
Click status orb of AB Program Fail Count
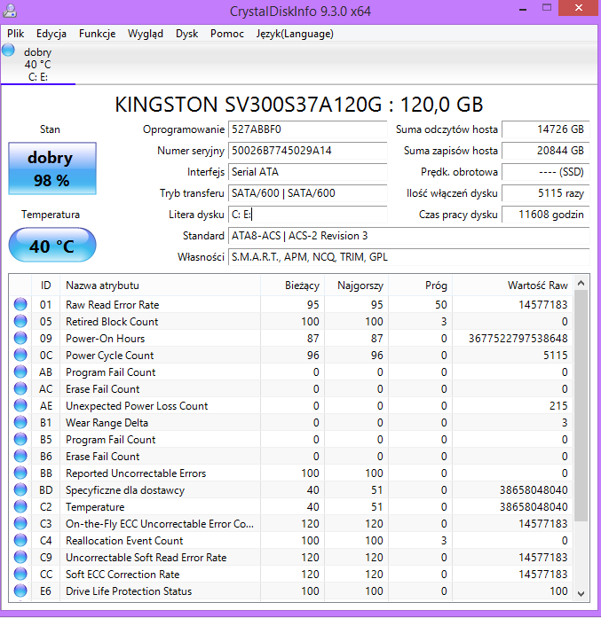pyautogui.click(x=20, y=372)
